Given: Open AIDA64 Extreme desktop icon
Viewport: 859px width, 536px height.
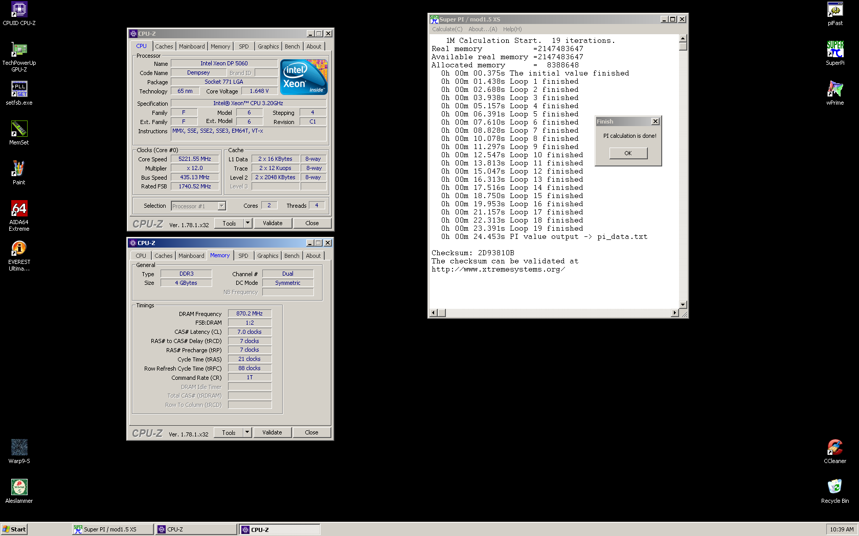Looking at the screenshot, I should [19, 215].
